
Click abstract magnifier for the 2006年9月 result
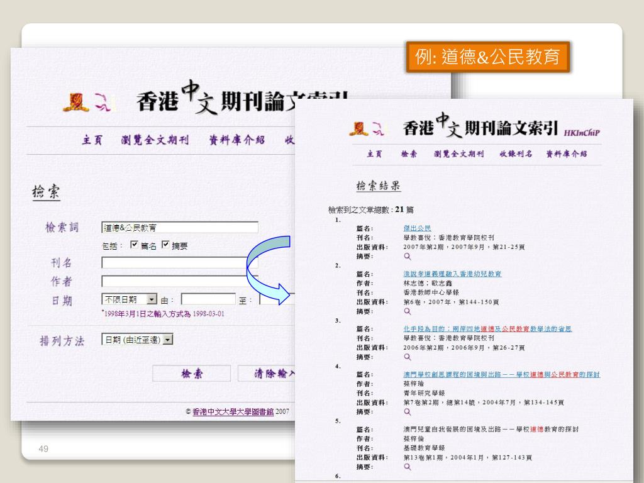tap(408, 357)
